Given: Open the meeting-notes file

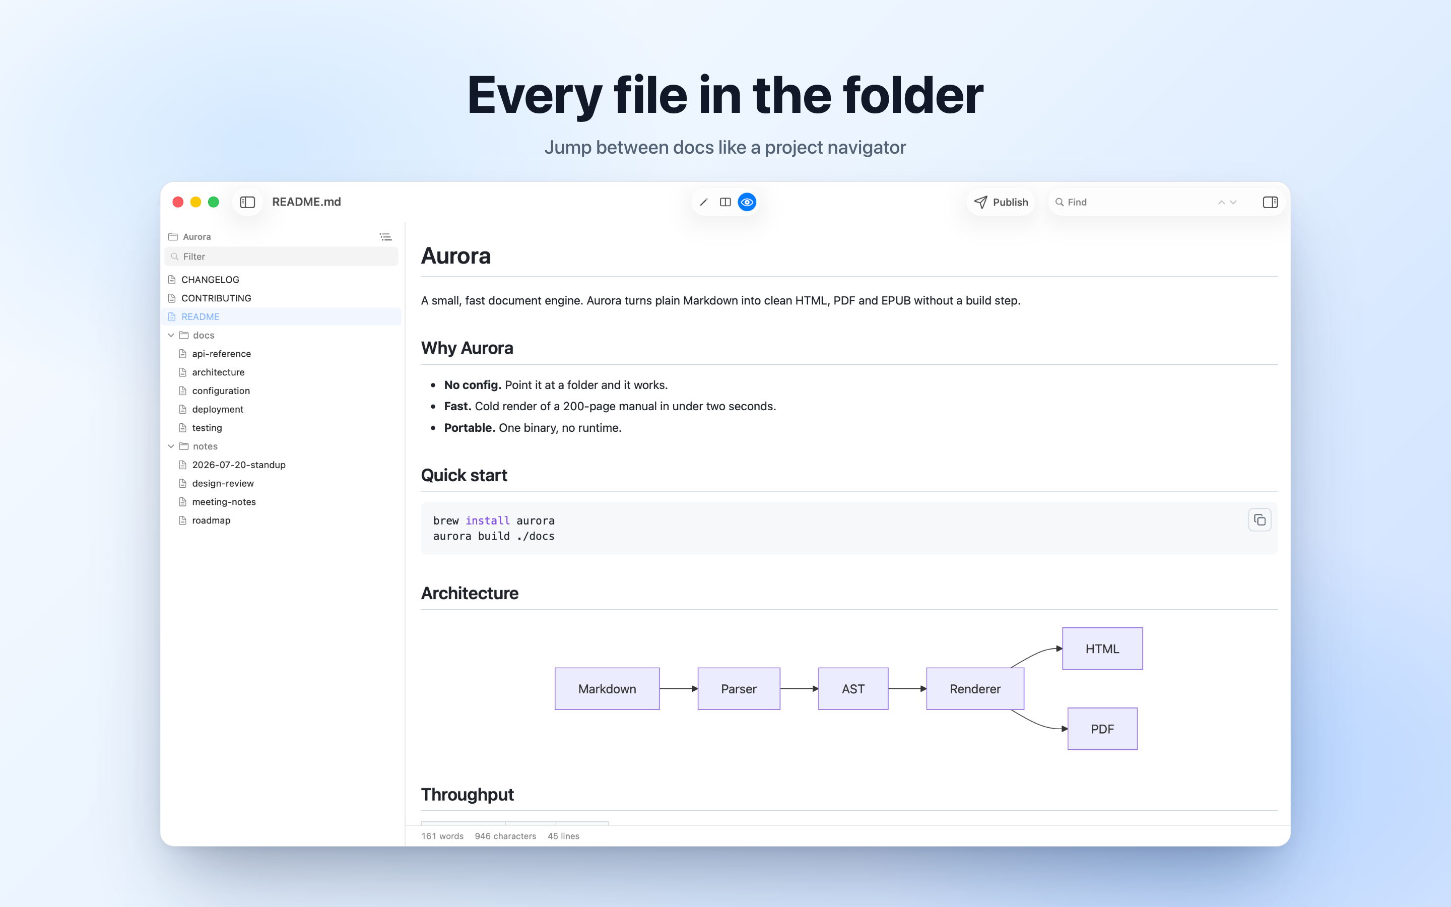Looking at the screenshot, I should [x=282, y=502].
